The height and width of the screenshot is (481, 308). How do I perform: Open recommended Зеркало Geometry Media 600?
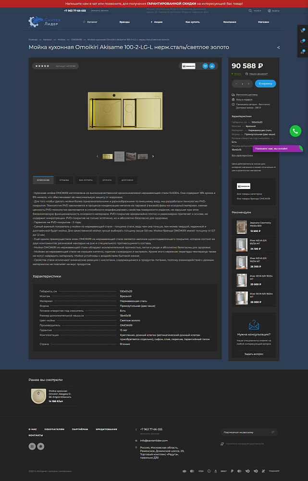tap(254, 227)
